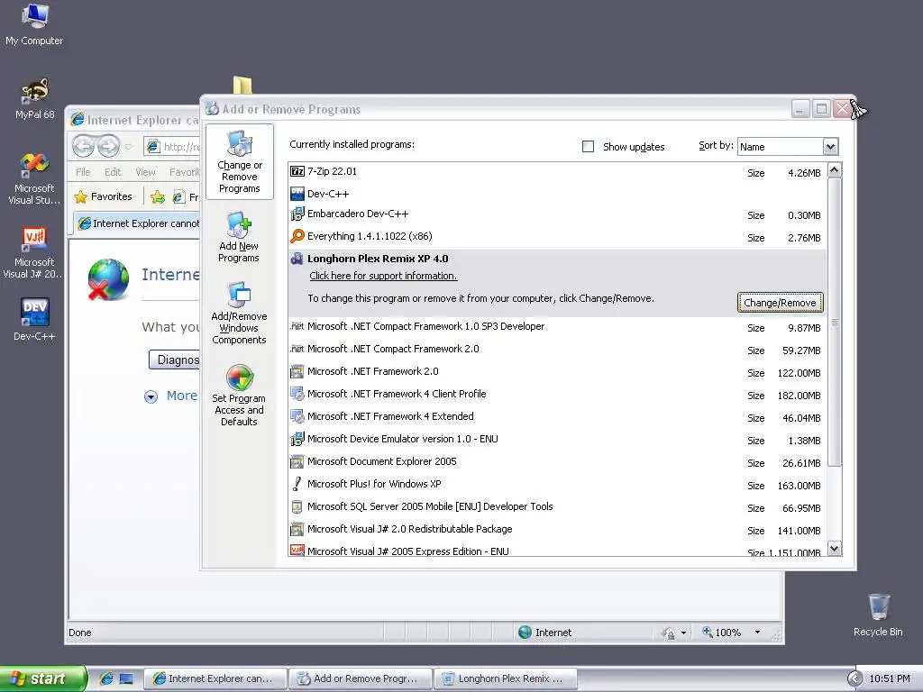Click Internet Explorer back arrow button
Screen dimensions: 923x692
tap(84, 146)
